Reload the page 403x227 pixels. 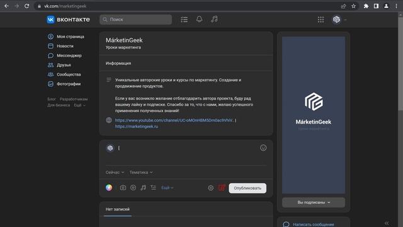(26, 6)
